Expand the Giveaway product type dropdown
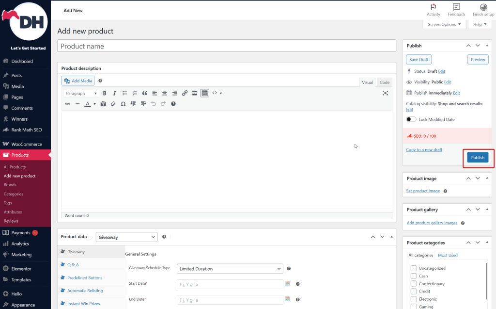This screenshot has width=496, height=309. coord(127,237)
